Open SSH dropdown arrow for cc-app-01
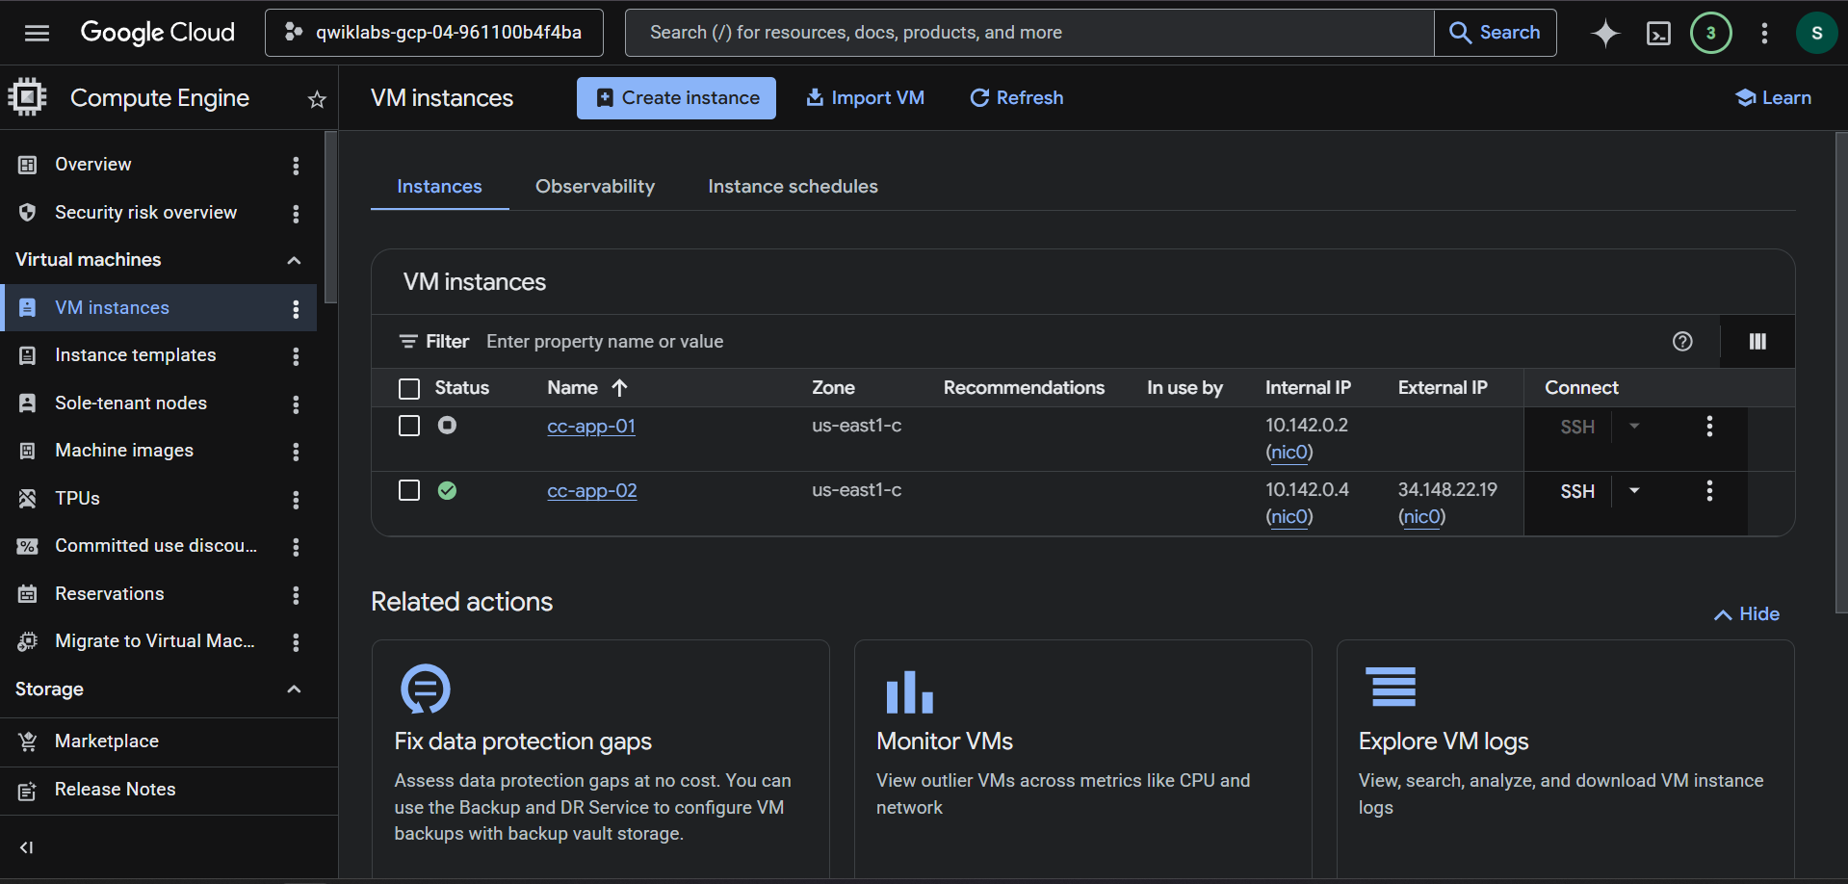This screenshot has width=1848, height=884. (1634, 426)
